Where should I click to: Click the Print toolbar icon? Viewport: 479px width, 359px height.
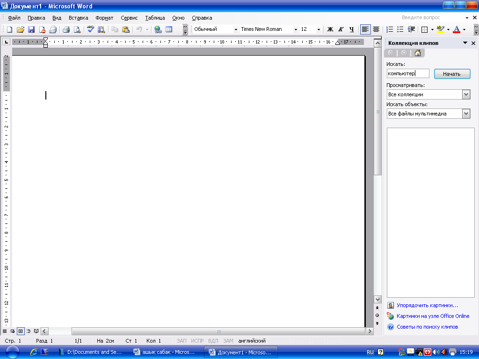pos(66,29)
